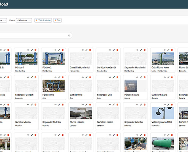Open the Tipo de equipo filter
188x152 pixels.
[43, 20]
